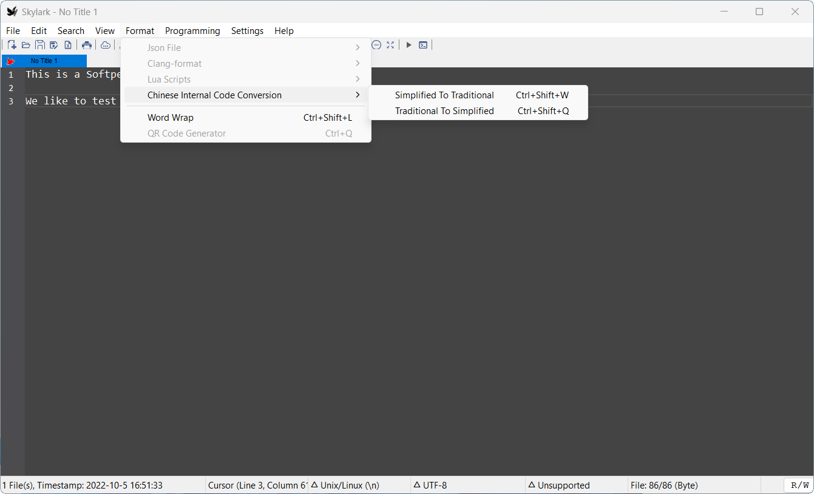814x494 pixels.
Task: Click the Save file toolbar icon
Action: click(x=40, y=45)
